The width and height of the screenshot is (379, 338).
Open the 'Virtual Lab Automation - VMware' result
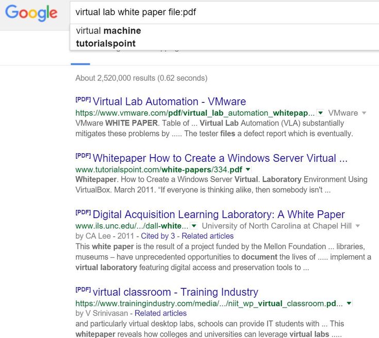pyautogui.click(x=169, y=101)
